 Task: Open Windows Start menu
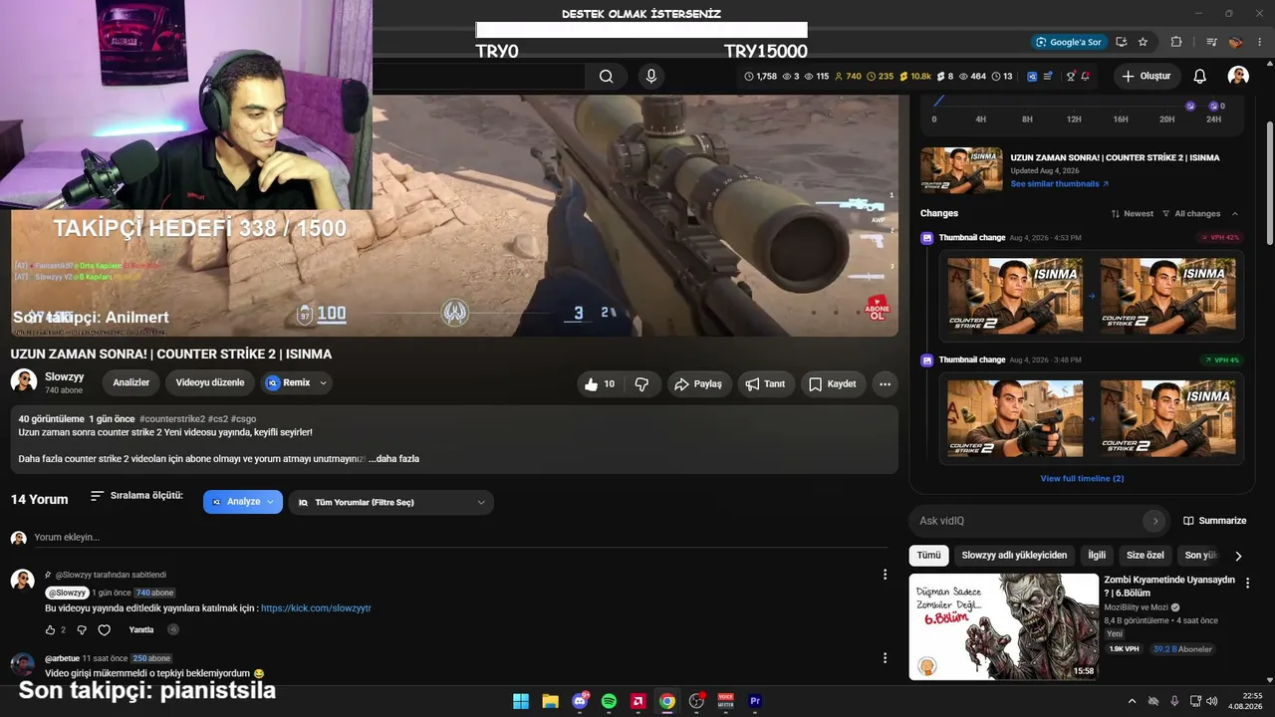pyautogui.click(x=521, y=701)
